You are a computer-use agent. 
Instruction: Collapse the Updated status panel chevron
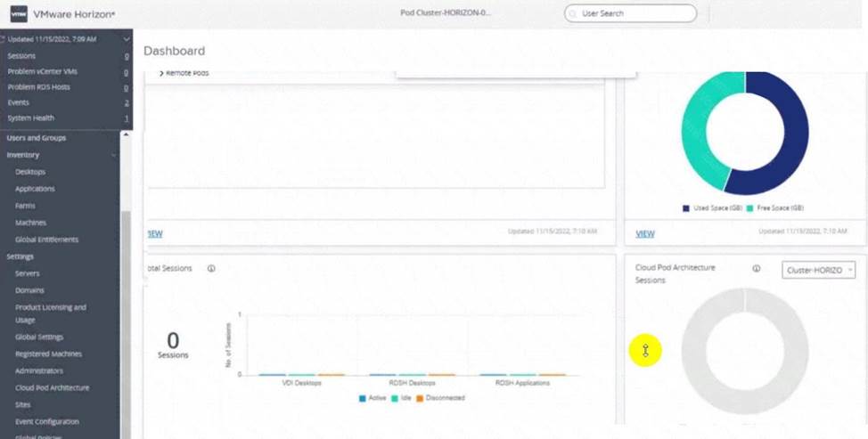[x=127, y=39]
